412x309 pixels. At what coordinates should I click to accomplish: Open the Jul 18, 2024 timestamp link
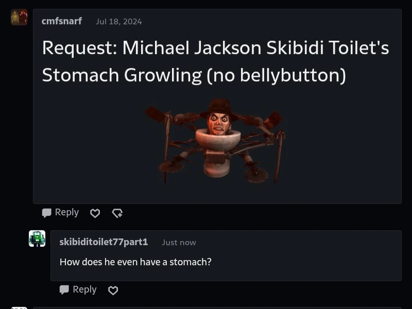point(119,21)
